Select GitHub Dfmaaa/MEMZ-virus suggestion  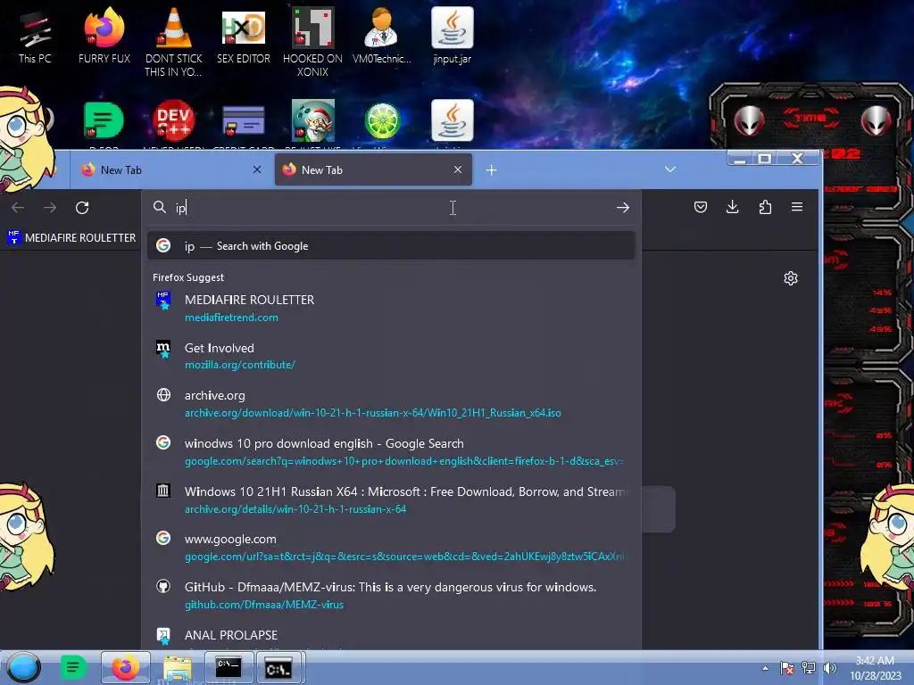point(391,595)
